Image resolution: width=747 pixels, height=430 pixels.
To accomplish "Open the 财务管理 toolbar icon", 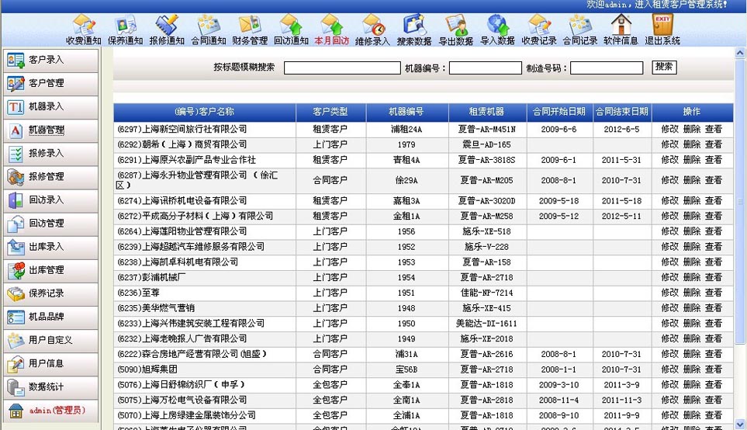I will [x=250, y=29].
